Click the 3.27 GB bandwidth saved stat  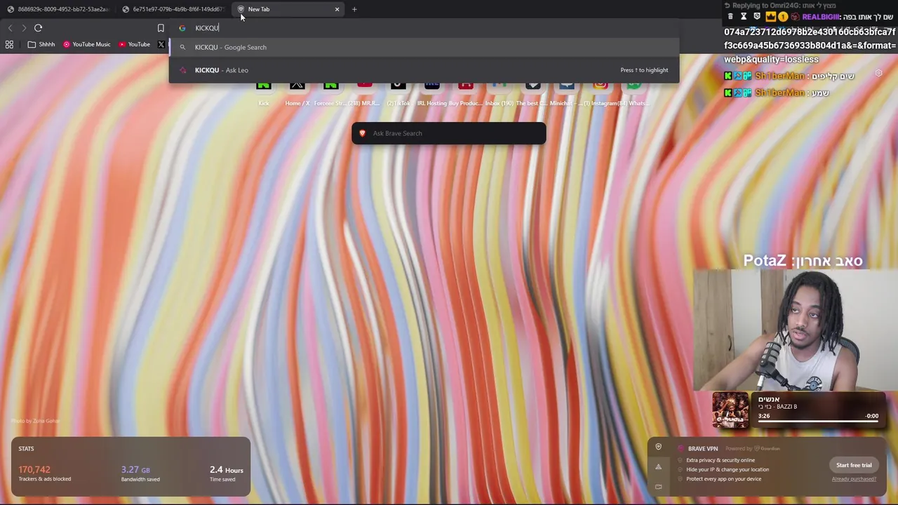coord(140,473)
